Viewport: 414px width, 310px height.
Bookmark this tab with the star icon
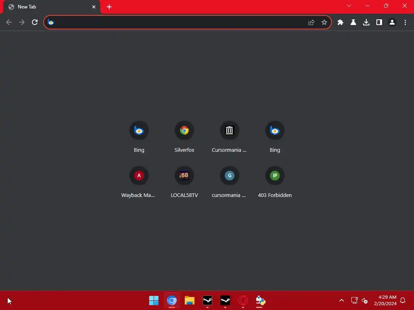324,23
